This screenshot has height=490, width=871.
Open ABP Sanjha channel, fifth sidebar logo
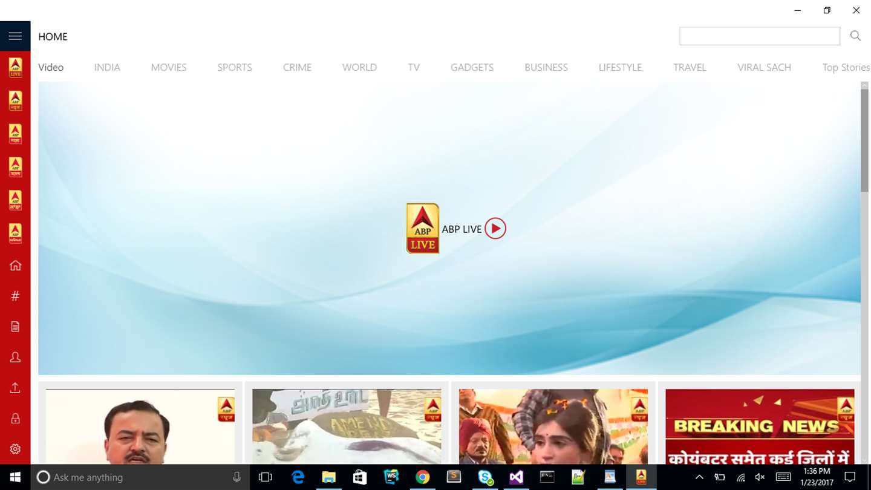click(15, 200)
